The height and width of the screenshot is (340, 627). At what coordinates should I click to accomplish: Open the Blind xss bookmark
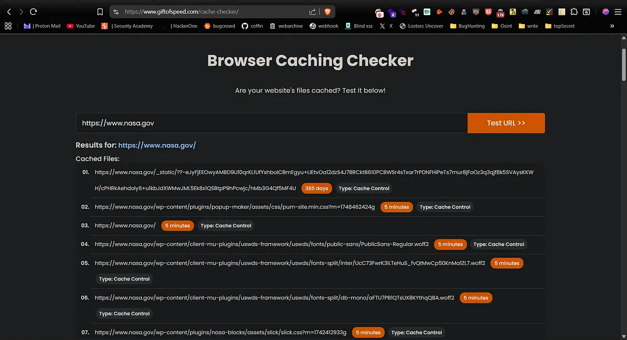click(359, 26)
